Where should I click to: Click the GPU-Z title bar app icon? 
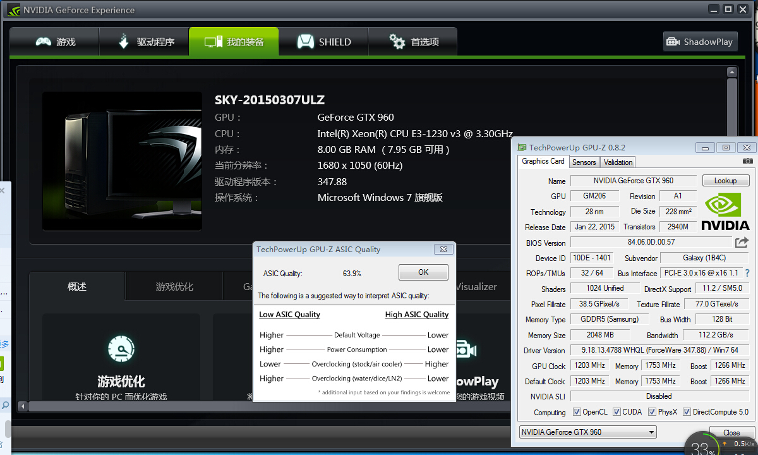click(x=522, y=147)
